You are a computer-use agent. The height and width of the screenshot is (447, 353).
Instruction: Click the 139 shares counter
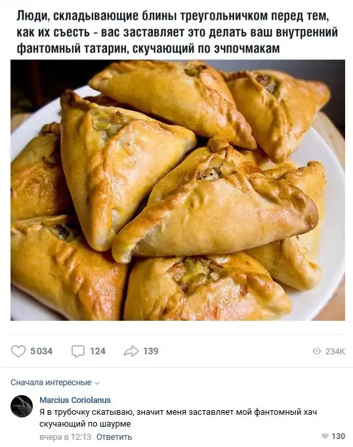[x=151, y=351]
